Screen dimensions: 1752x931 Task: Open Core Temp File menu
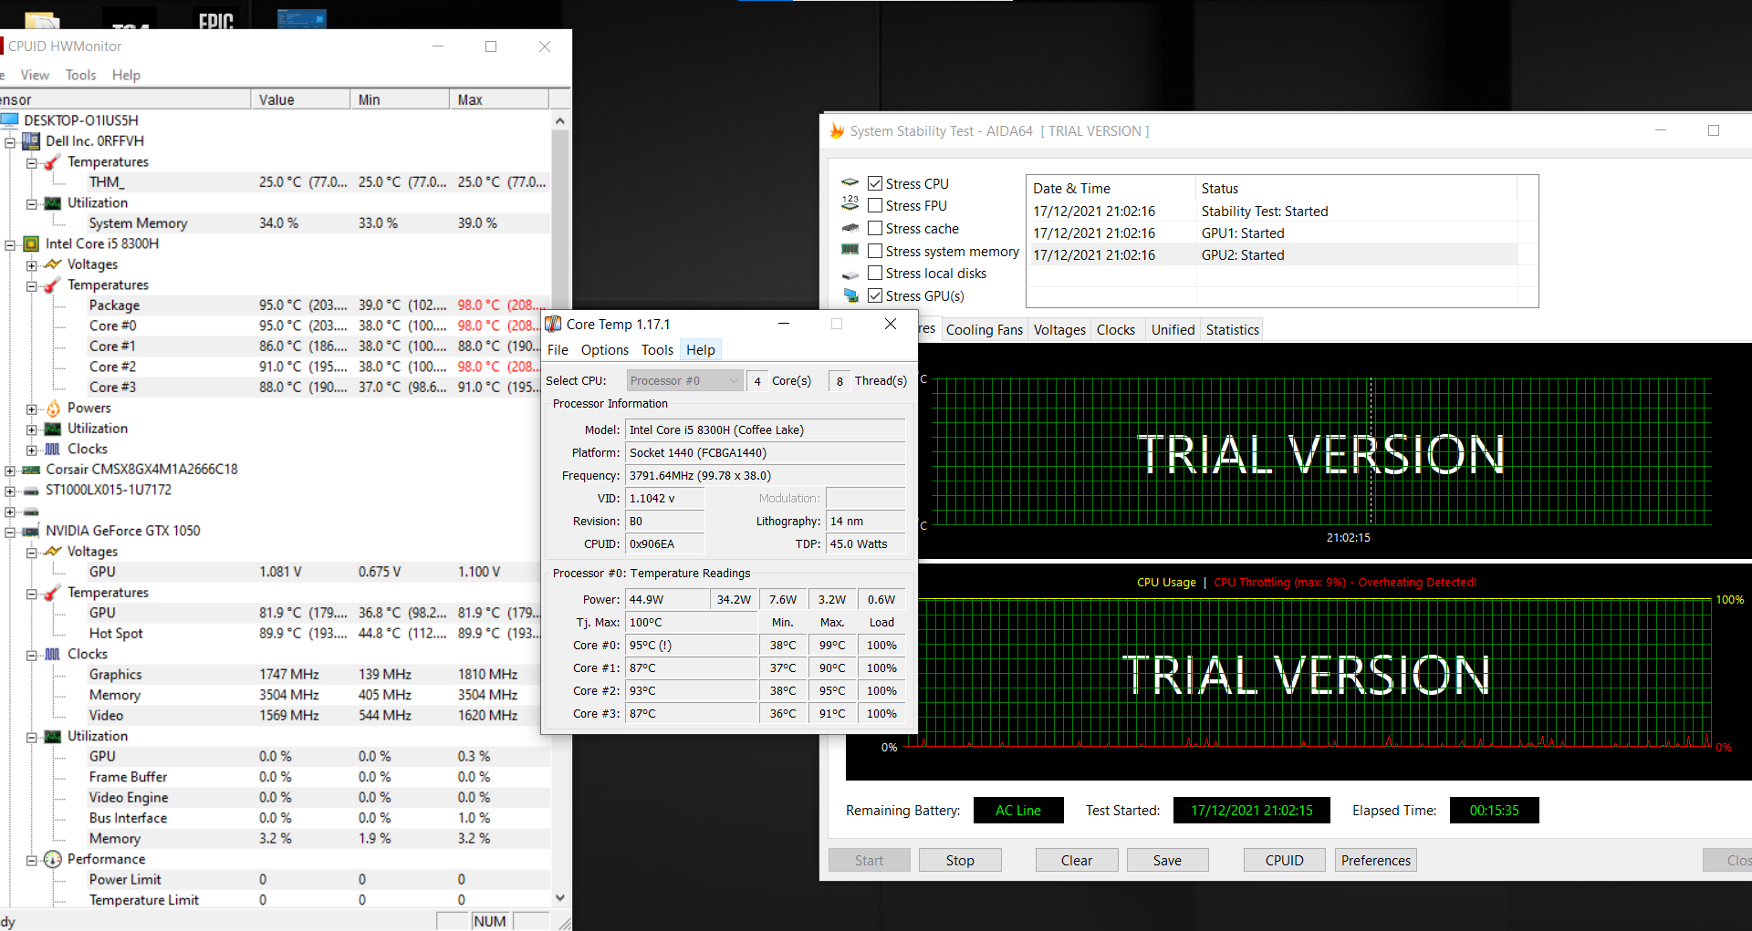(x=558, y=350)
